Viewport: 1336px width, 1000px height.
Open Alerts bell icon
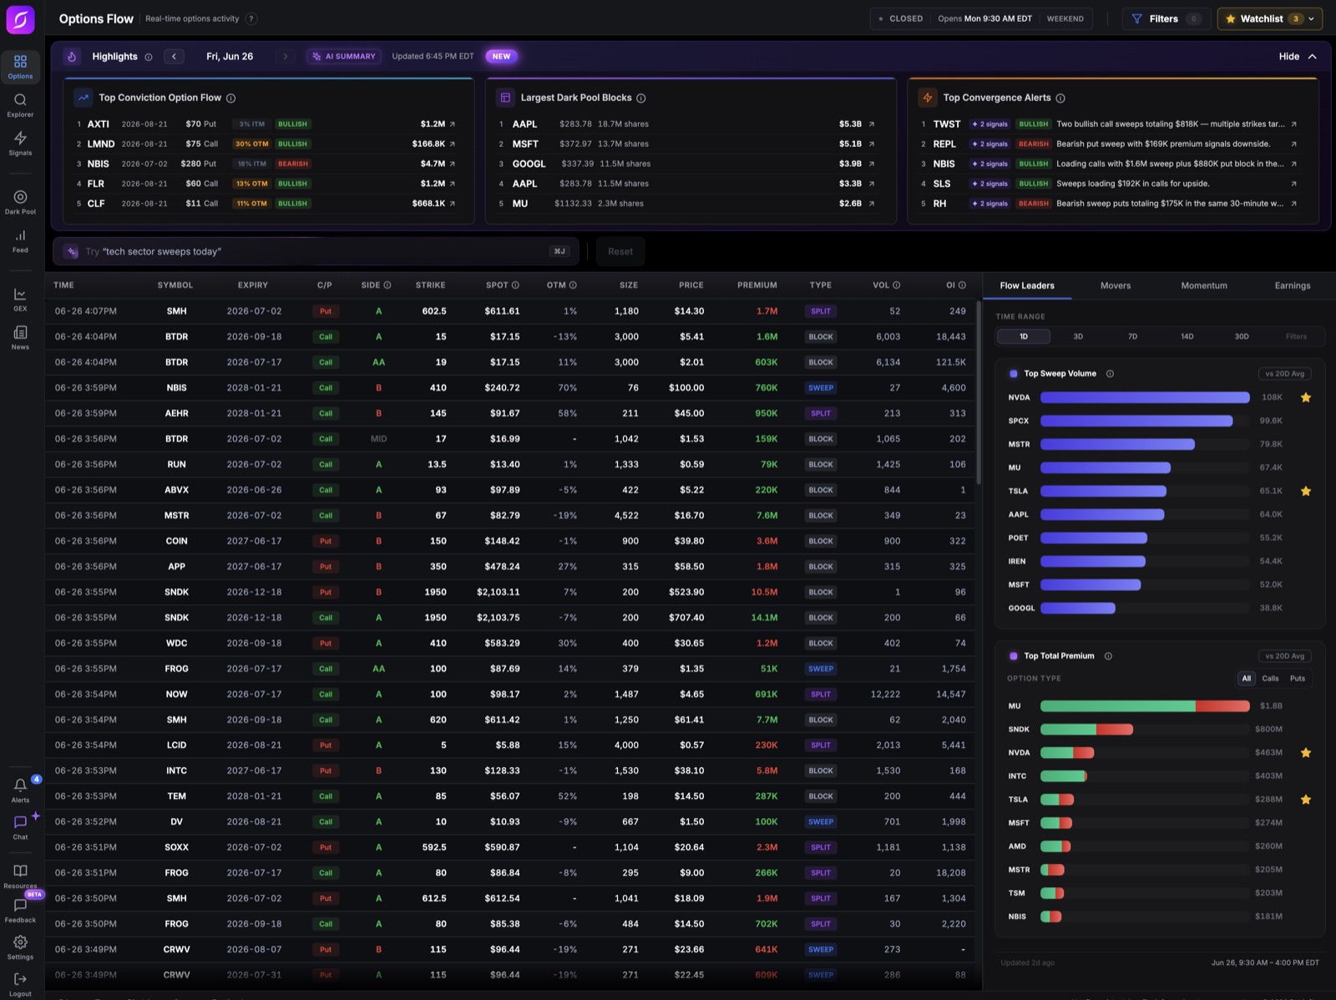[x=20, y=790]
